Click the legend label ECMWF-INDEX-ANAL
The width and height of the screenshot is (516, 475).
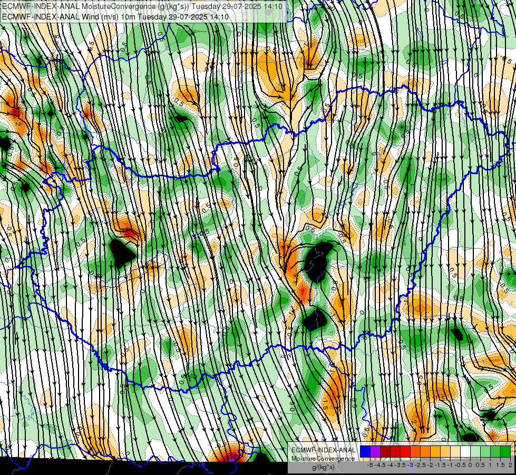(x=324, y=450)
